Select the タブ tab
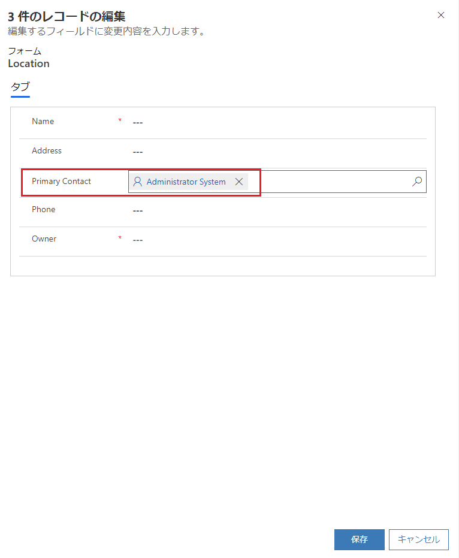The width and height of the screenshot is (459, 558). tap(20, 87)
